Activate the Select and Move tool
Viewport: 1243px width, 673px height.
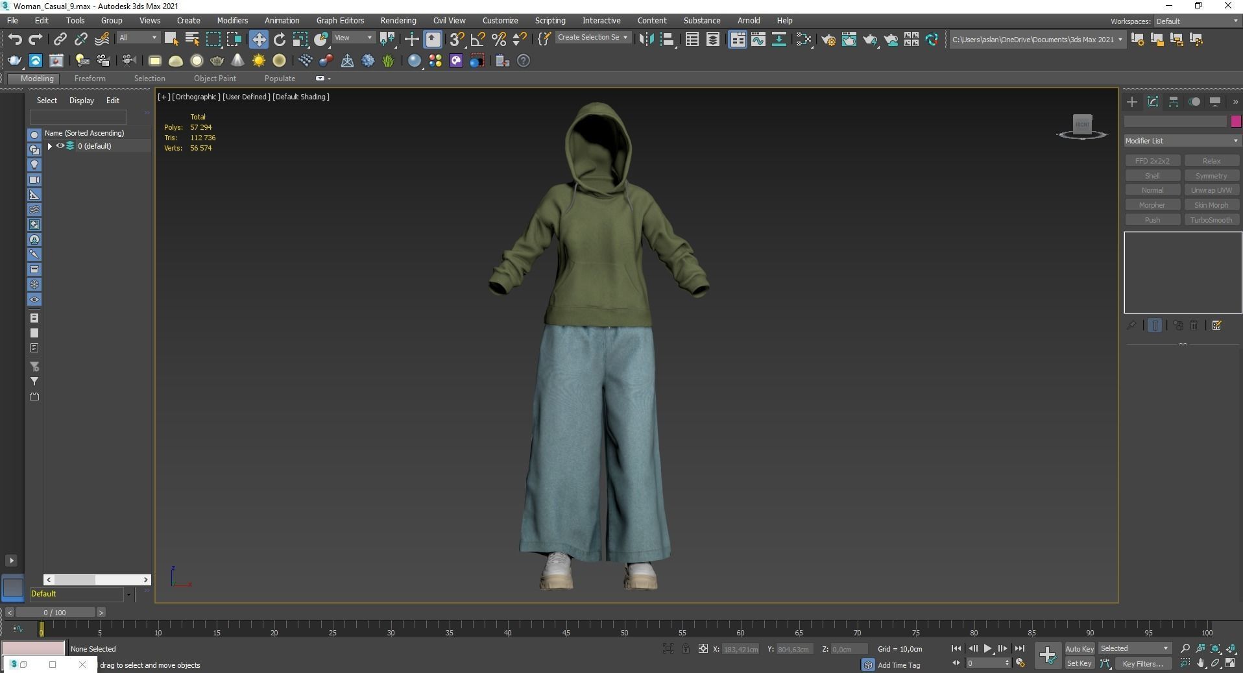(x=259, y=40)
